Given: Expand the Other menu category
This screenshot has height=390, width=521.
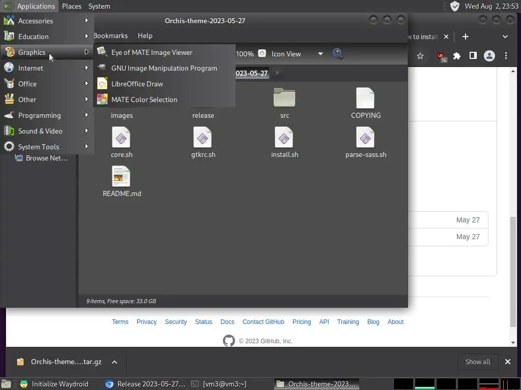Looking at the screenshot, I should [46, 100].
